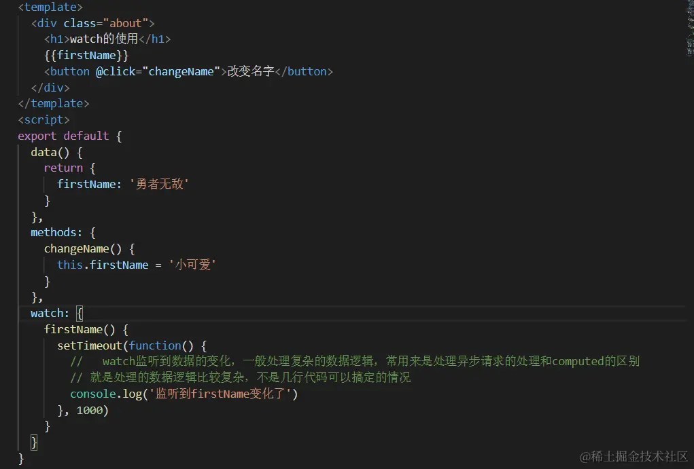Click the "function" keyword inside setTimeout
Screen dimensions: 694x469
[156, 345]
